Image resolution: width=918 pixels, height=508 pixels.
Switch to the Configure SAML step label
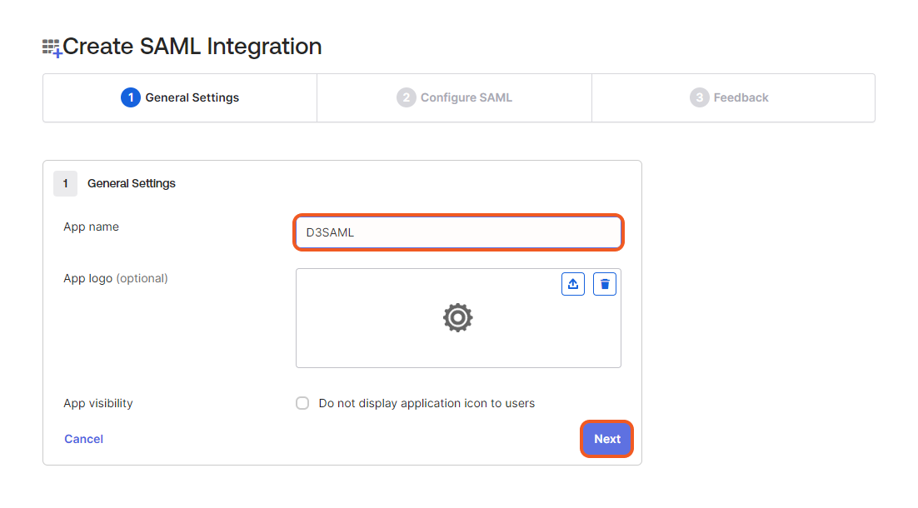466,97
